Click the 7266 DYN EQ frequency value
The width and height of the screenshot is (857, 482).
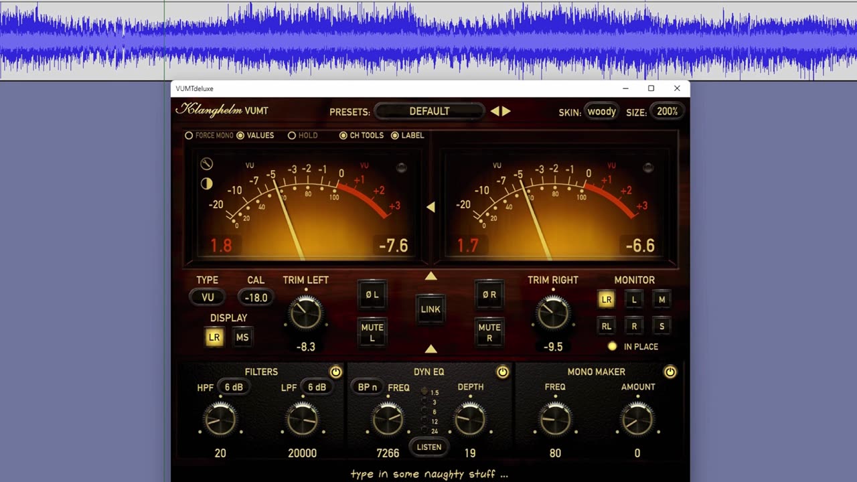[x=388, y=453]
